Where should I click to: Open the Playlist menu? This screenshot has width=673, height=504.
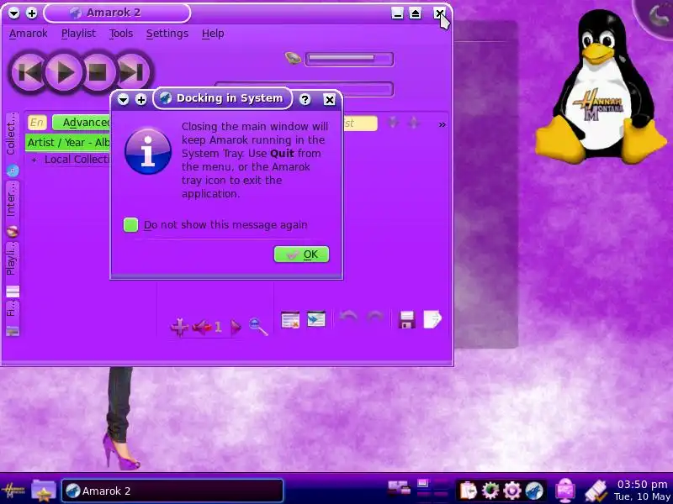78,34
